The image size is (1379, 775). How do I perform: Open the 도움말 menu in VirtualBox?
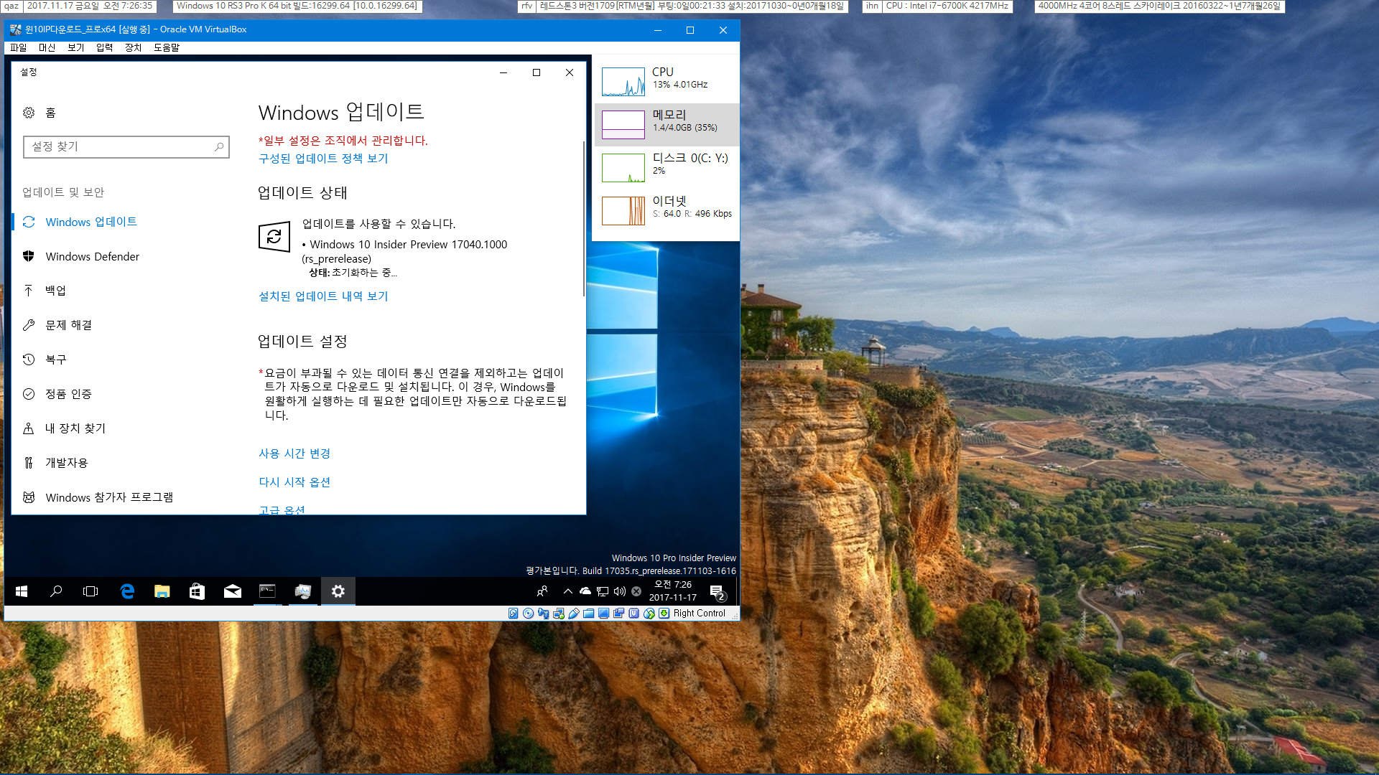click(167, 47)
